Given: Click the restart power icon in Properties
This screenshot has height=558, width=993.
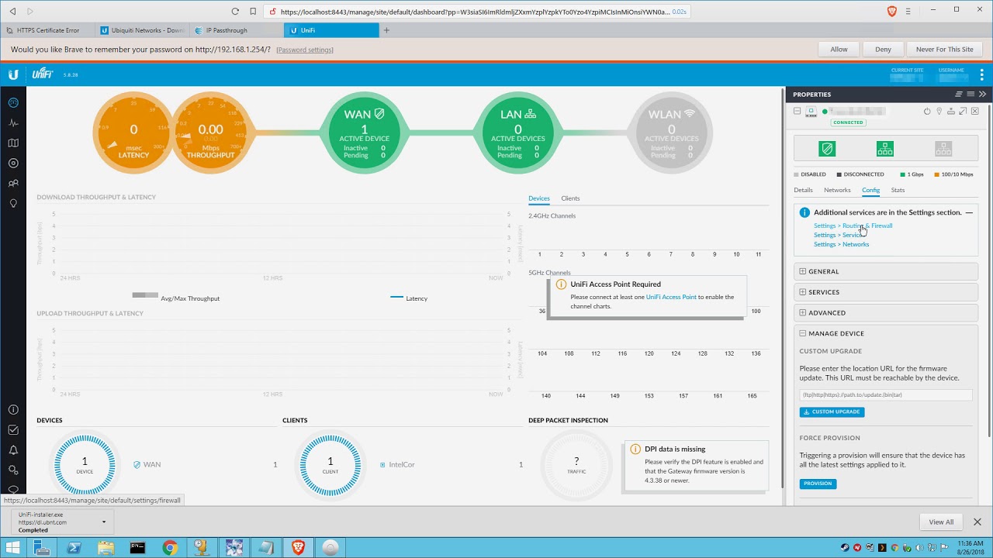Looking at the screenshot, I should tap(927, 112).
